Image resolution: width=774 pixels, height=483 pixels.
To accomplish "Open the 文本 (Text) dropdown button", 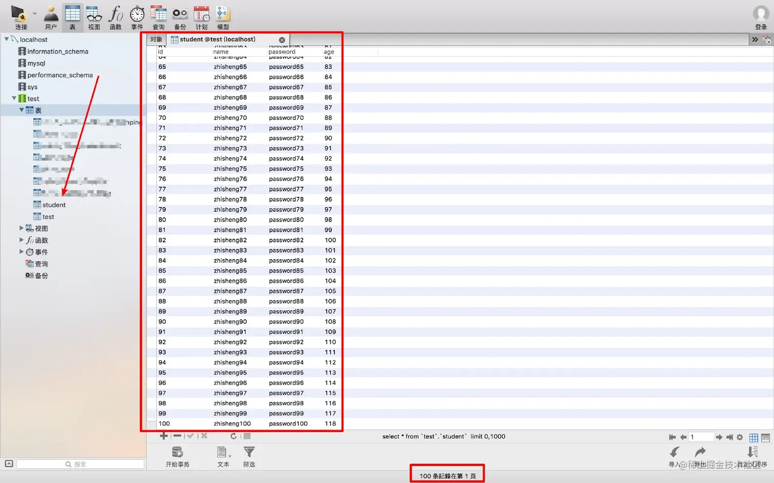I will pyautogui.click(x=223, y=456).
